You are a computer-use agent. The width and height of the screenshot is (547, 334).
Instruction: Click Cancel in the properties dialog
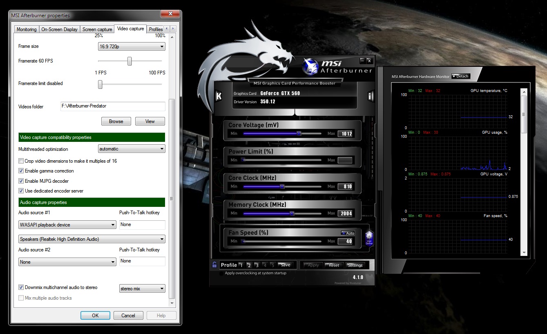point(128,315)
